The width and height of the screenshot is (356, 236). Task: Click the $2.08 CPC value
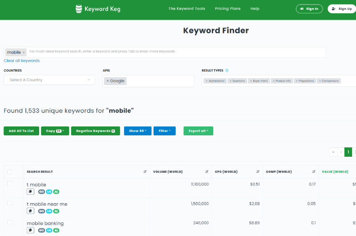click(254, 203)
